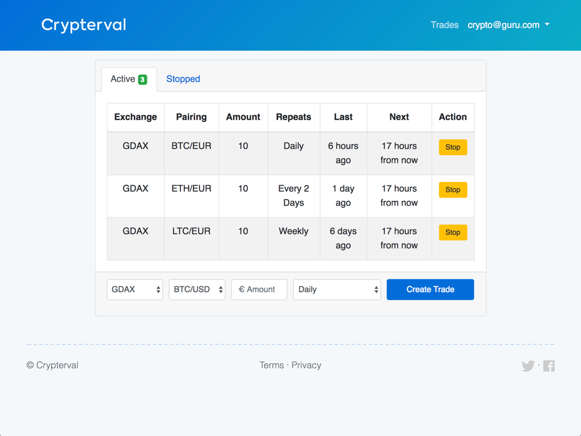Click the '6 hours ago' cell
The image size is (581, 436).
[x=343, y=153]
